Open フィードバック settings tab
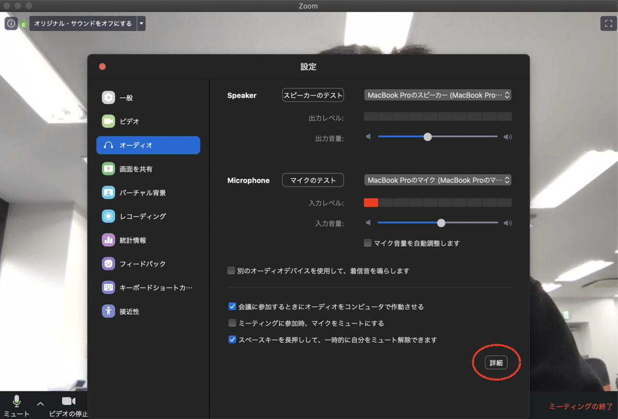The height and width of the screenshot is (419, 618). (x=148, y=264)
